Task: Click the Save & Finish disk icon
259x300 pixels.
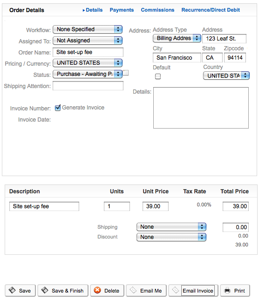Action: 45,290
